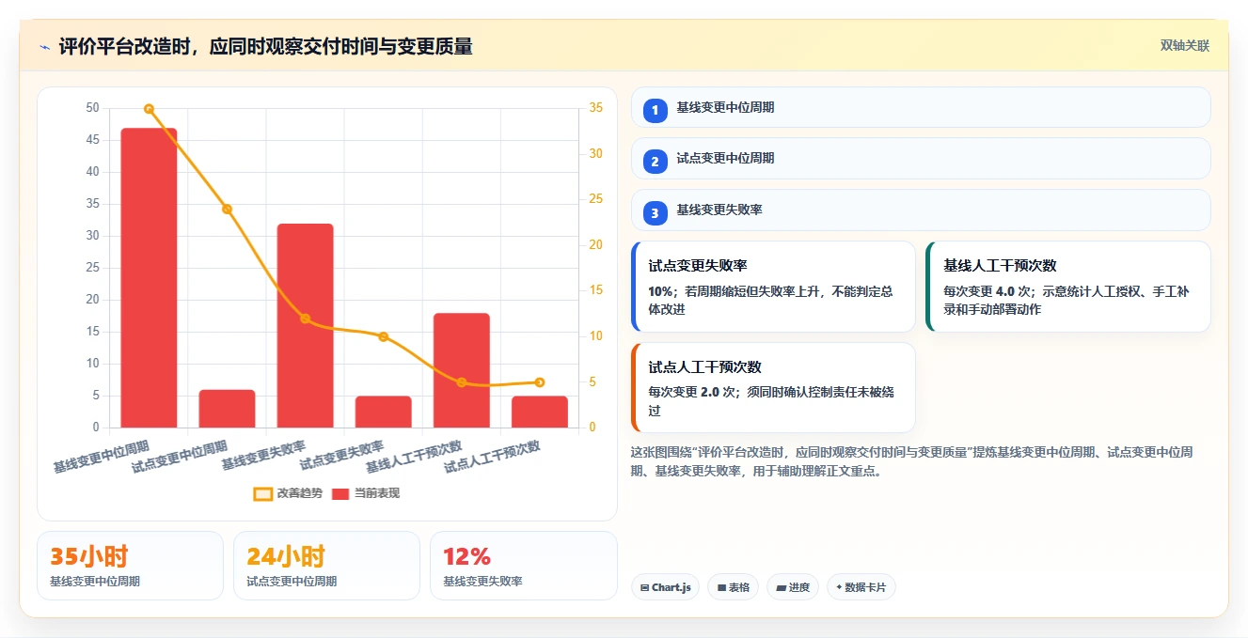Click the 24小时 stat card
This screenshot has width=1248, height=638.
click(326, 566)
